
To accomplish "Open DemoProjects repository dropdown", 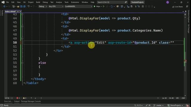I will pos(175,105).
